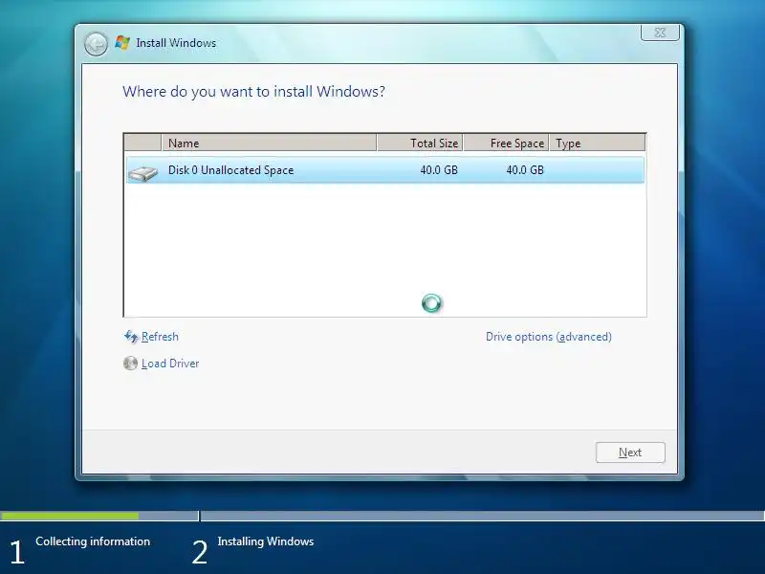This screenshot has width=765, height=574.
Task: Click the Refresh link
Action: (160, 337)
